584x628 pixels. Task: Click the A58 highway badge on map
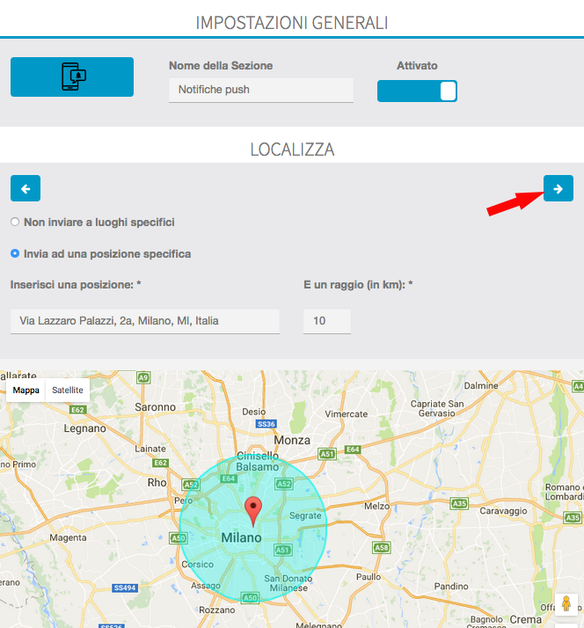pos(382,548)
